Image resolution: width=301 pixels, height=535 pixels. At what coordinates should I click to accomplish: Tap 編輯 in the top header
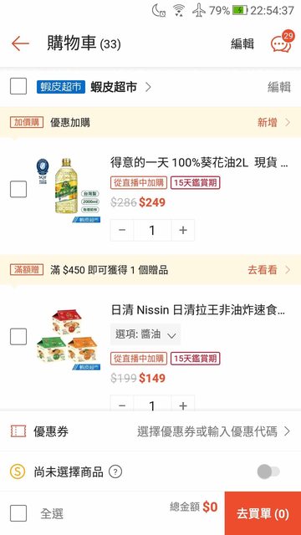tap(242, 44)
